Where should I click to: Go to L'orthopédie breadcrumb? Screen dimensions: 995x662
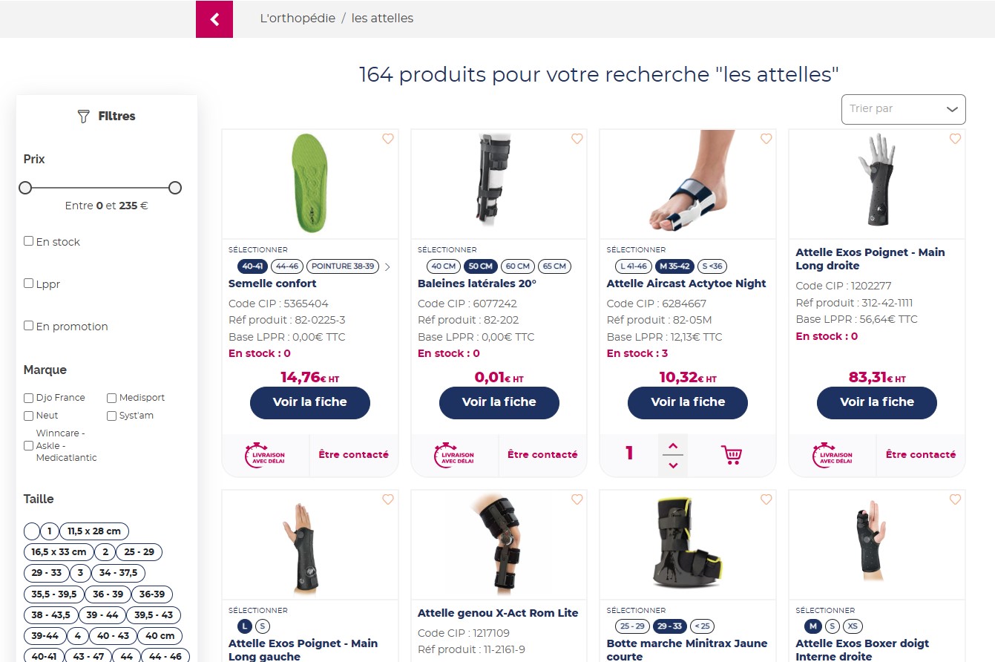[298, 19]
